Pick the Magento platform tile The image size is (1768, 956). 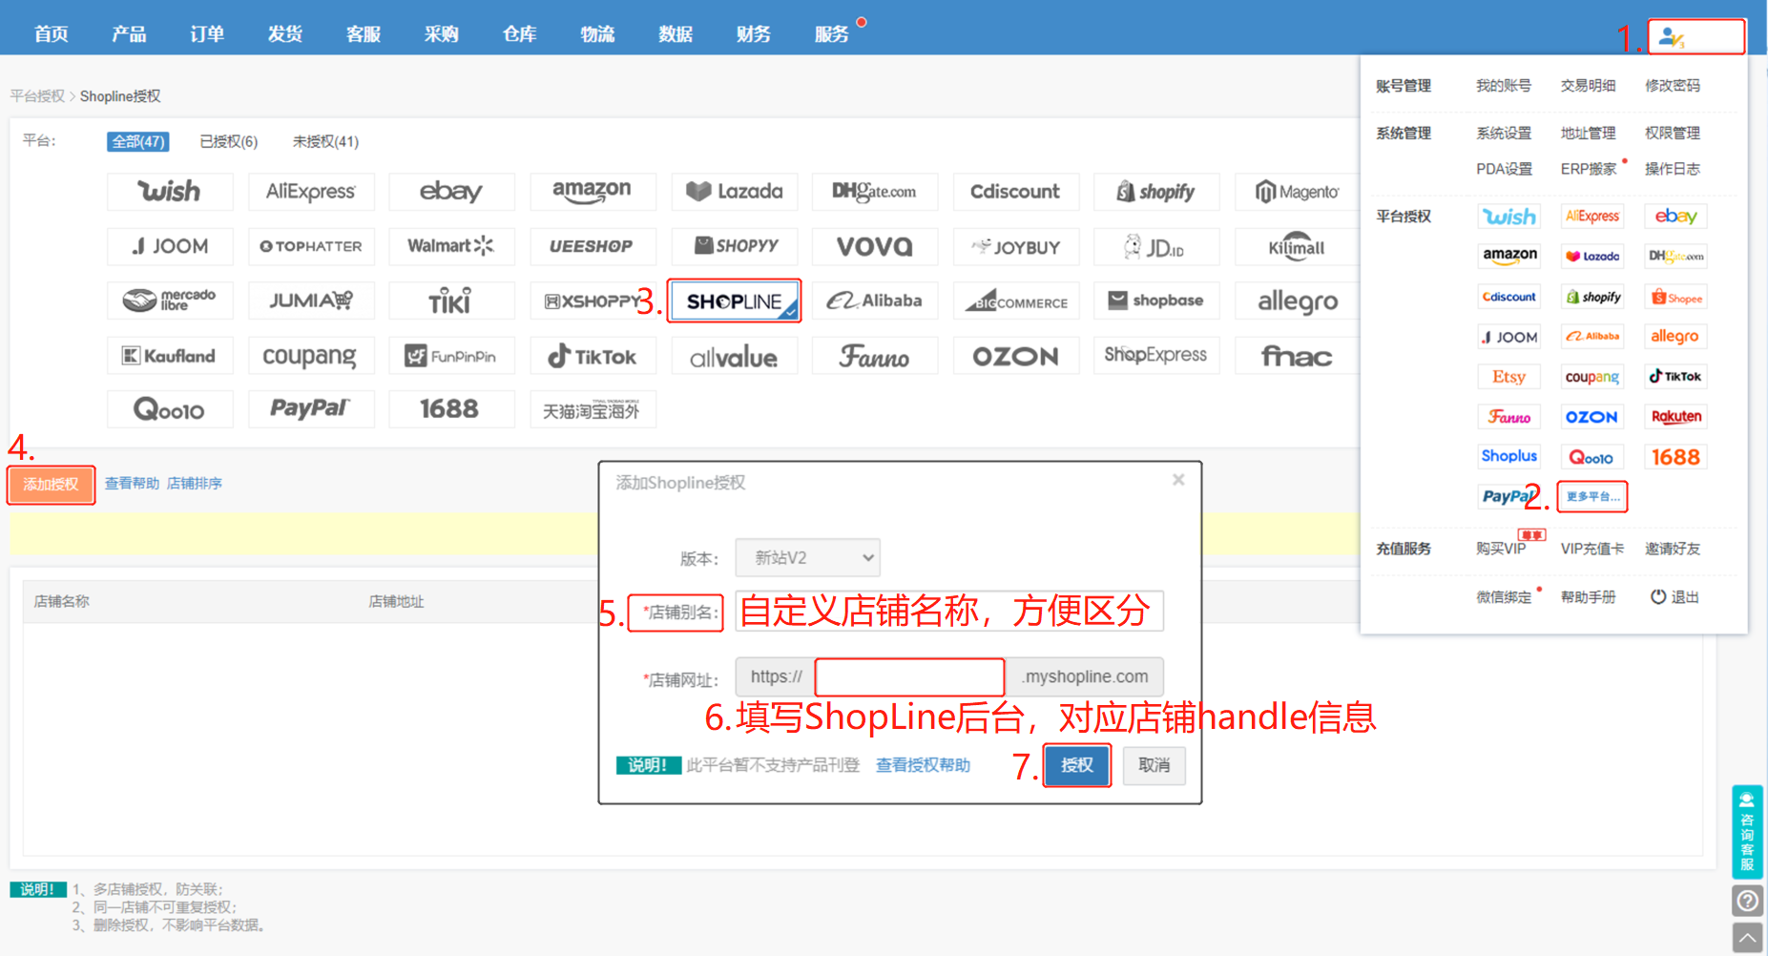coord(1298,192)
